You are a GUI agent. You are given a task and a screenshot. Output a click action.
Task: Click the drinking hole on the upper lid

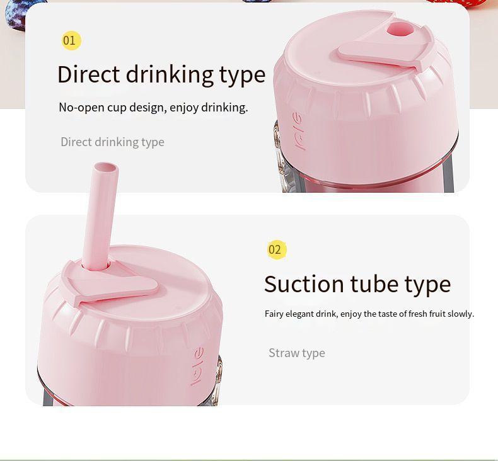point(400,30)
